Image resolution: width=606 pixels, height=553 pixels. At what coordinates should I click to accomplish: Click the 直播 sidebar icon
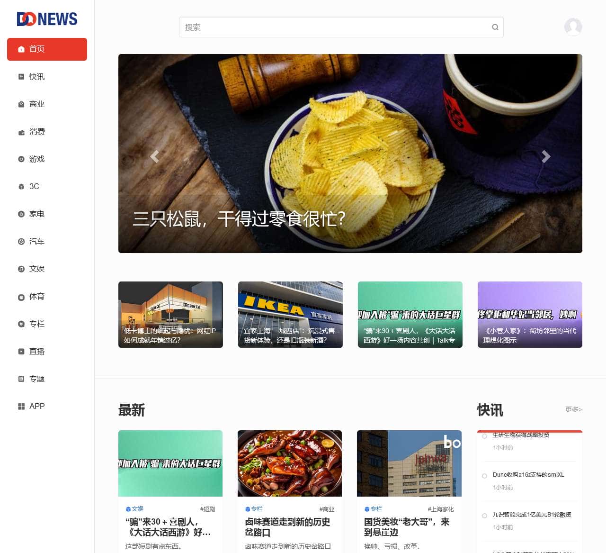(x=21, y=352)
